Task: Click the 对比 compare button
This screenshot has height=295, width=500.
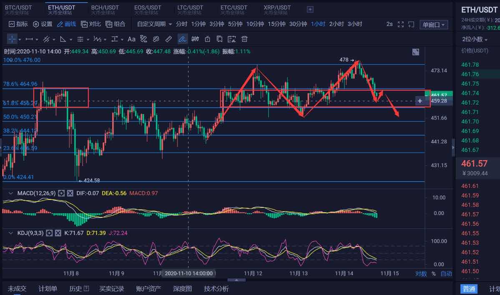Action: 95,24
